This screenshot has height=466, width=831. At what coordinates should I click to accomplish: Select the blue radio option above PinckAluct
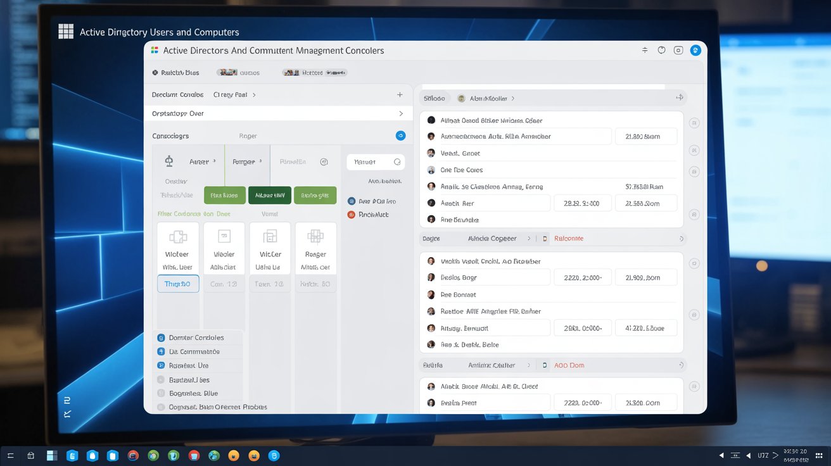352,201
